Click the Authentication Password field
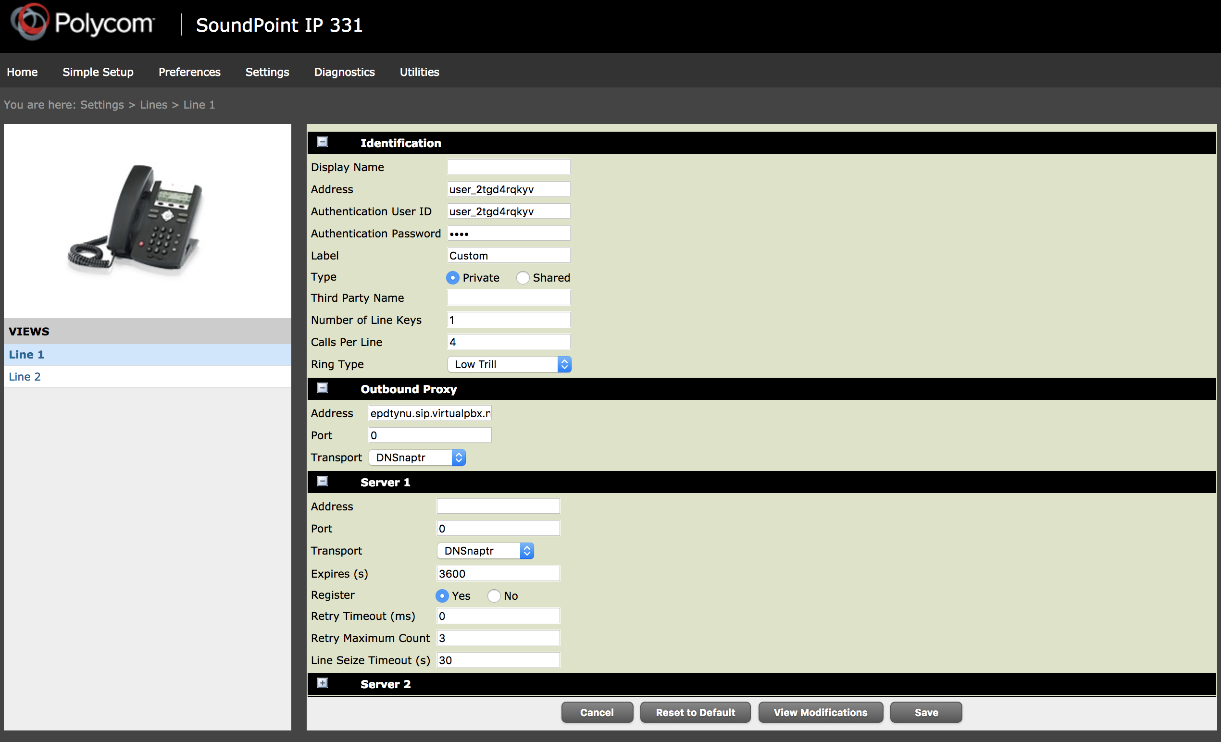The image size is (1221, 742). 509,233
